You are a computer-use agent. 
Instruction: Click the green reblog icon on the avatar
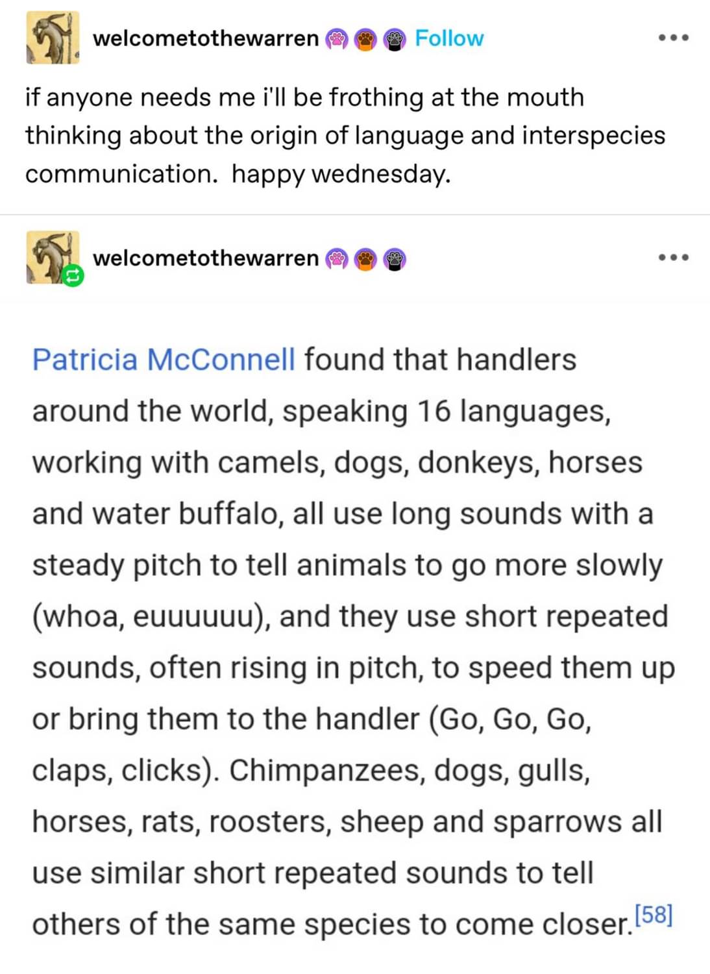pyautogui.click(x=73, y=276)
